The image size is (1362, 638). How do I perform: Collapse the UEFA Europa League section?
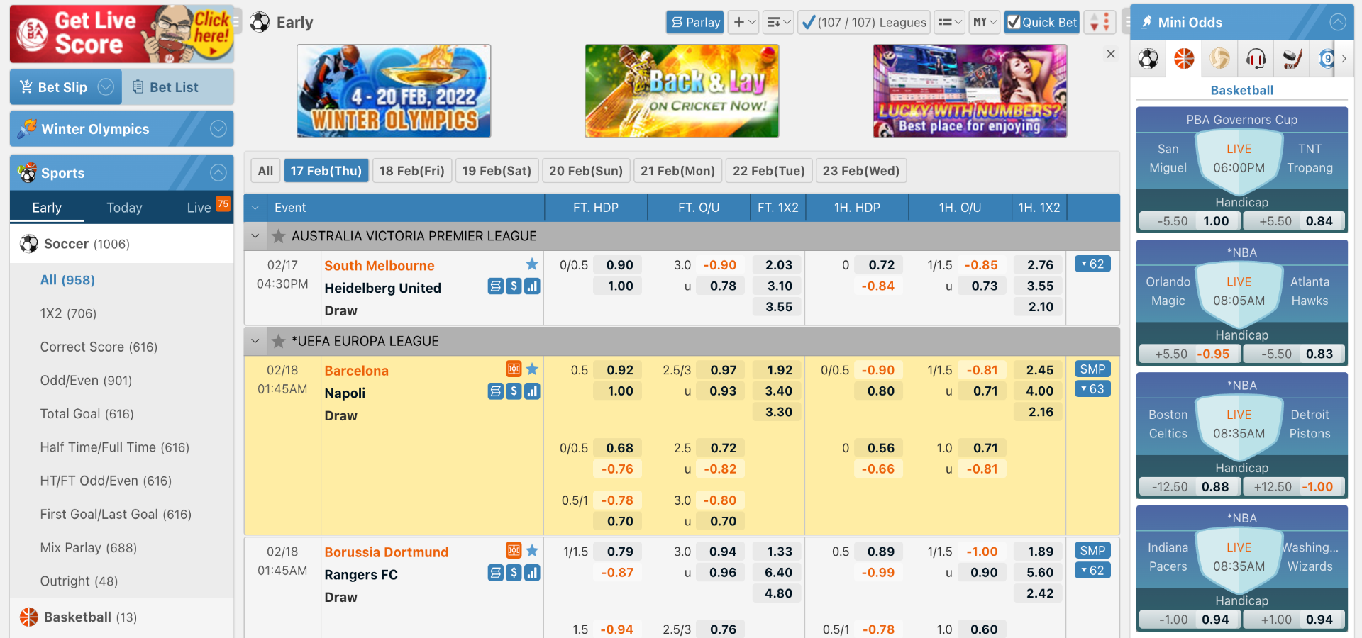255,341
